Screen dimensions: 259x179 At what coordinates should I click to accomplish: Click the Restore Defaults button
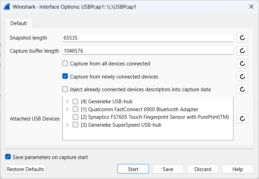pyautogui.click(x=25, y=169)
